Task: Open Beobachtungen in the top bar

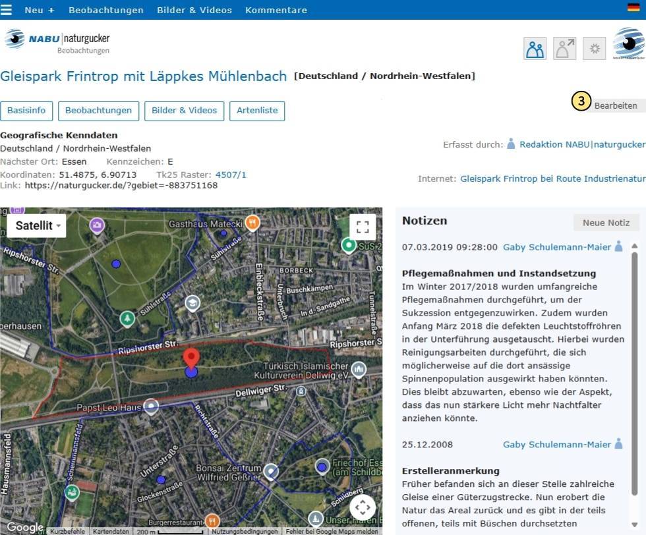Action: [106, 10]
